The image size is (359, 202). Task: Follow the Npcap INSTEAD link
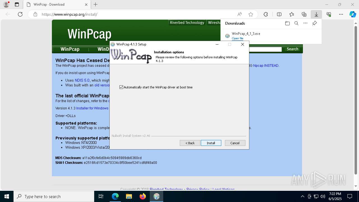(x=266, y=66)
